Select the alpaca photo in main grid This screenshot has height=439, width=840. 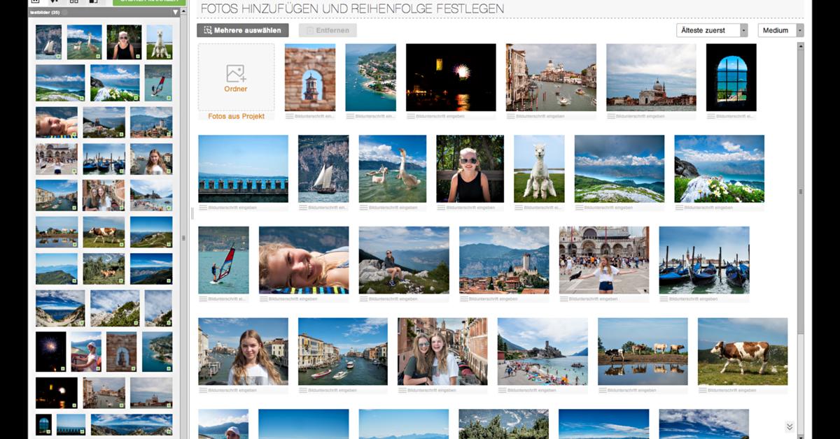tap(539, 169)
